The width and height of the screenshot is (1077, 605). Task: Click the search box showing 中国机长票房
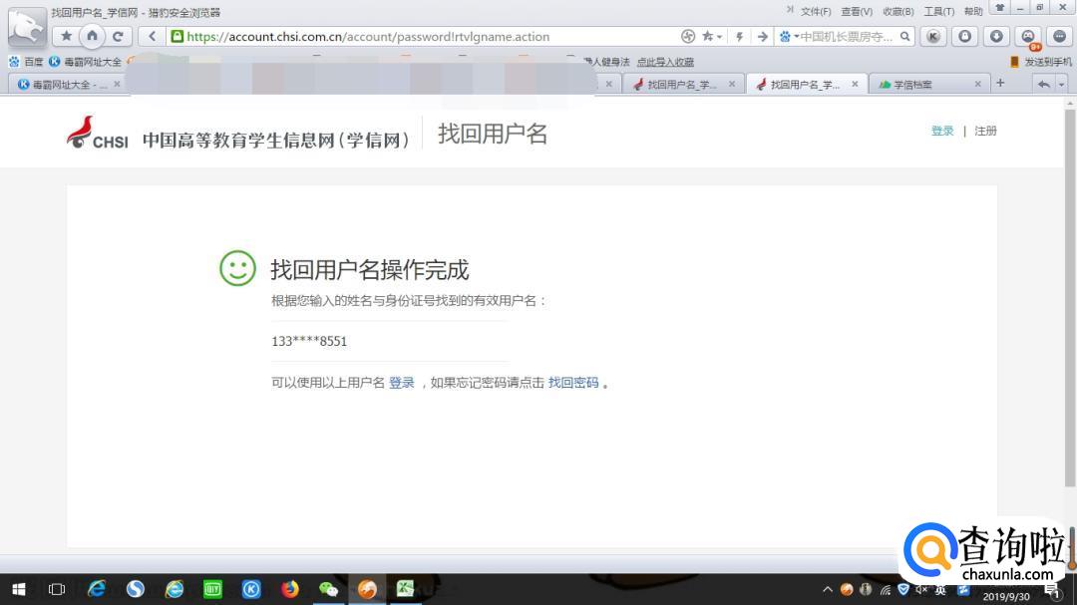[847, 37]
